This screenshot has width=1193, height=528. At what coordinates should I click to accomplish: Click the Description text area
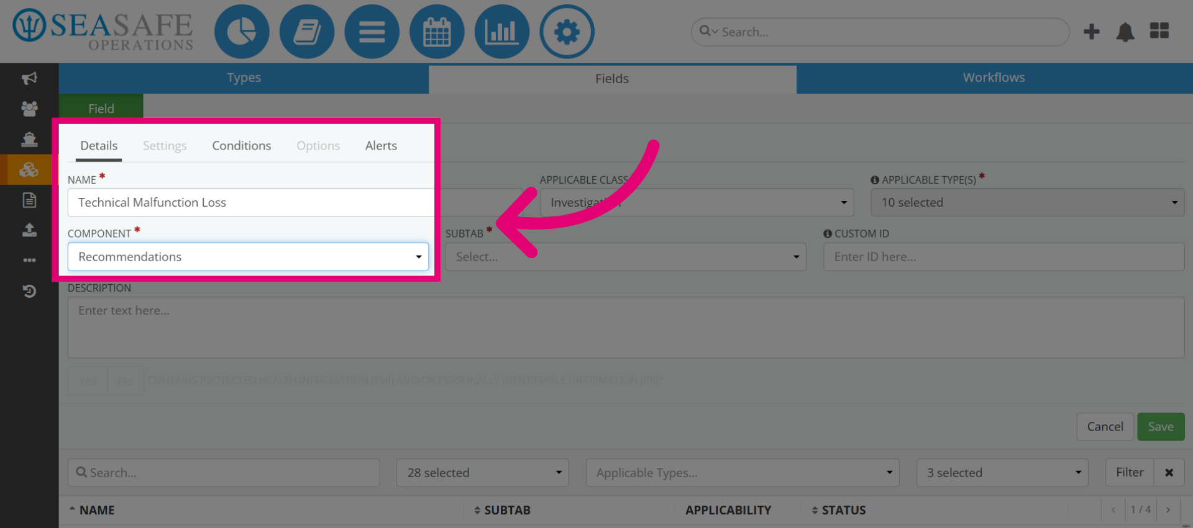[x=626, y=328]
